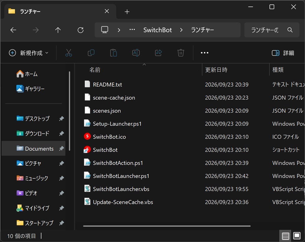Click the Paste clipboard icon
The height and width of the screenshot is (242, 305).
click(x=113, y=53)
